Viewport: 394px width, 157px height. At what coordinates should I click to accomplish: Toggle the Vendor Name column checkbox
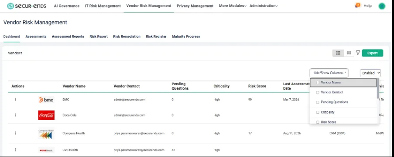coord(318,82)
